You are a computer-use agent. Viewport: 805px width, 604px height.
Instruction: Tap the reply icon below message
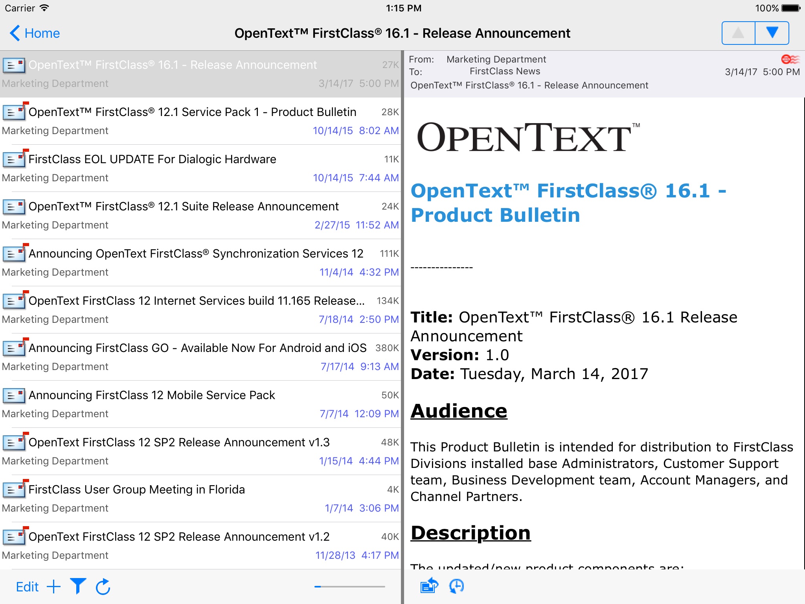point(429,586)
